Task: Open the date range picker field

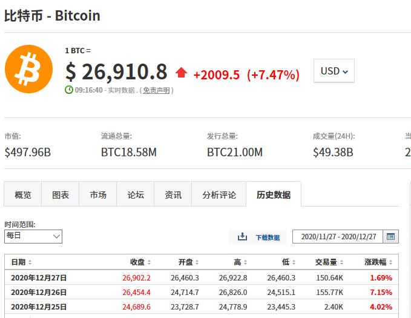Action: [338, 237]
